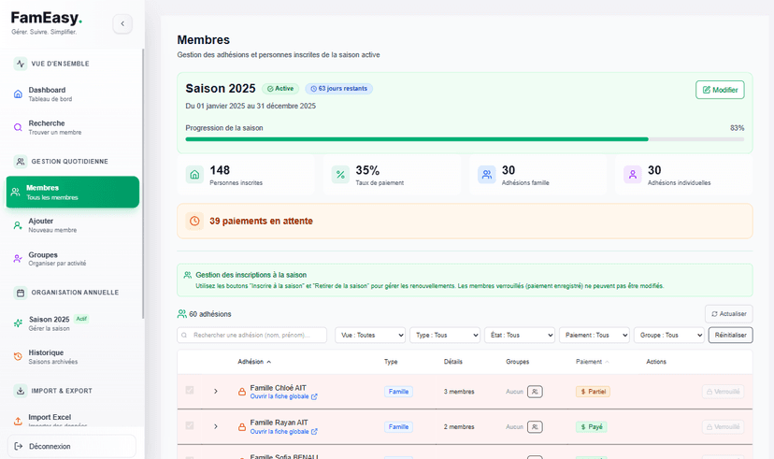The width and height of the screenshot is (774, 459).
Task: Click the 63 jours restants badge
Action: [x=338, y=89]
